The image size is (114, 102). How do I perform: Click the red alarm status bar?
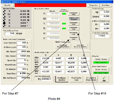pos(50,5)
